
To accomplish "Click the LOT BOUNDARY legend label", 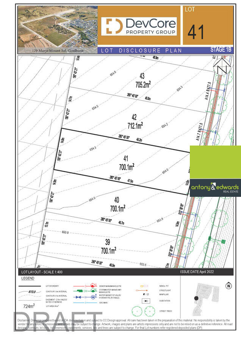I will point(52,286).
